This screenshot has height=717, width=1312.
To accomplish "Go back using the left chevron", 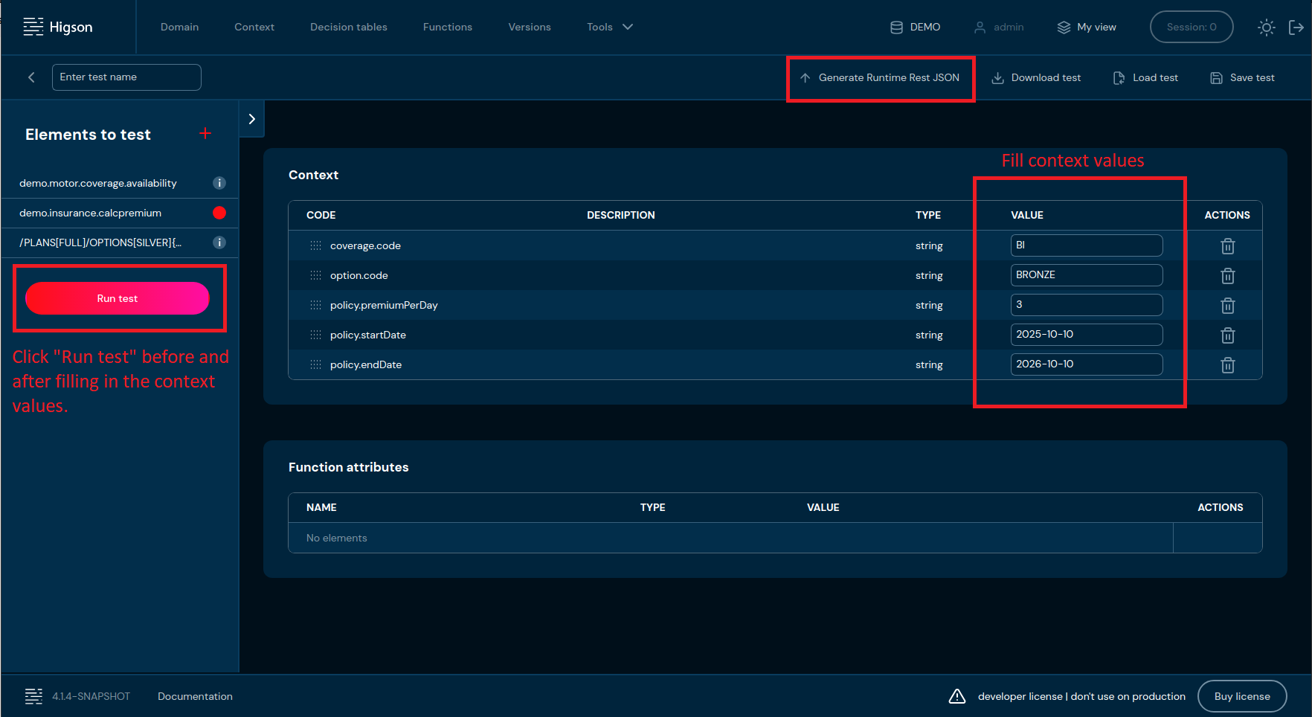I will pyautogui.click(x=31, y=77).
